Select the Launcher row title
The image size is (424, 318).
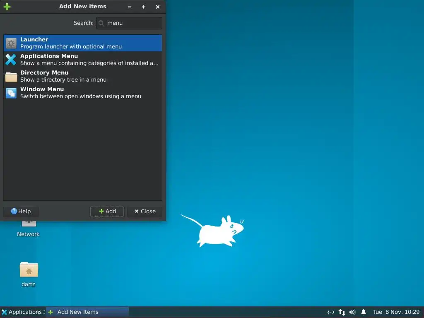[x=34, y=39]
